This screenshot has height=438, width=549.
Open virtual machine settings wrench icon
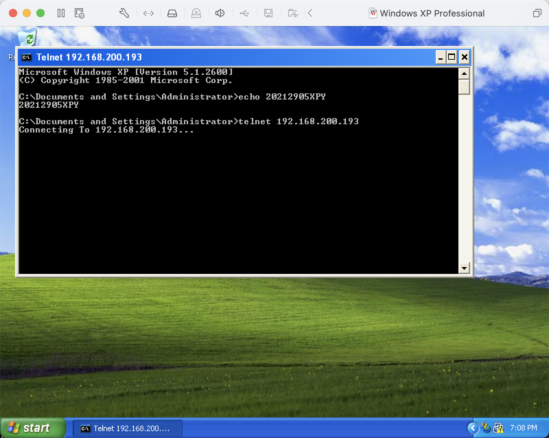(x=124, y=13)
